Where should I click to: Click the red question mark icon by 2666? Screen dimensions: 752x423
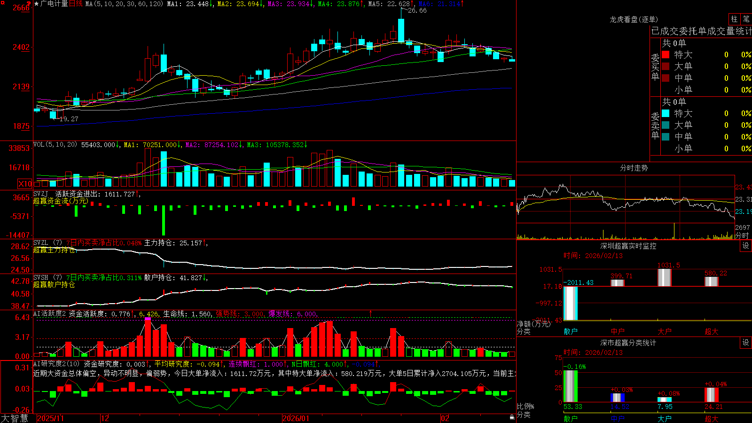[x=30, y=4]
